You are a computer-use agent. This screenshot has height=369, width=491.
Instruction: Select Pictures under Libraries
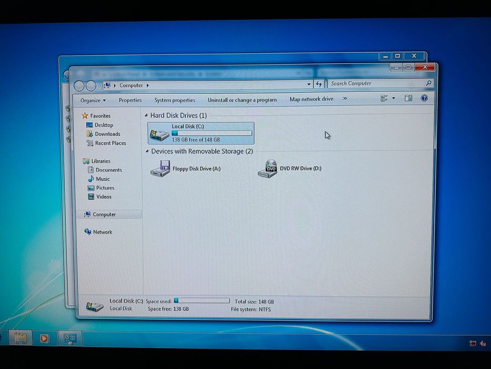pyautogui.click(x=105, y=188)
